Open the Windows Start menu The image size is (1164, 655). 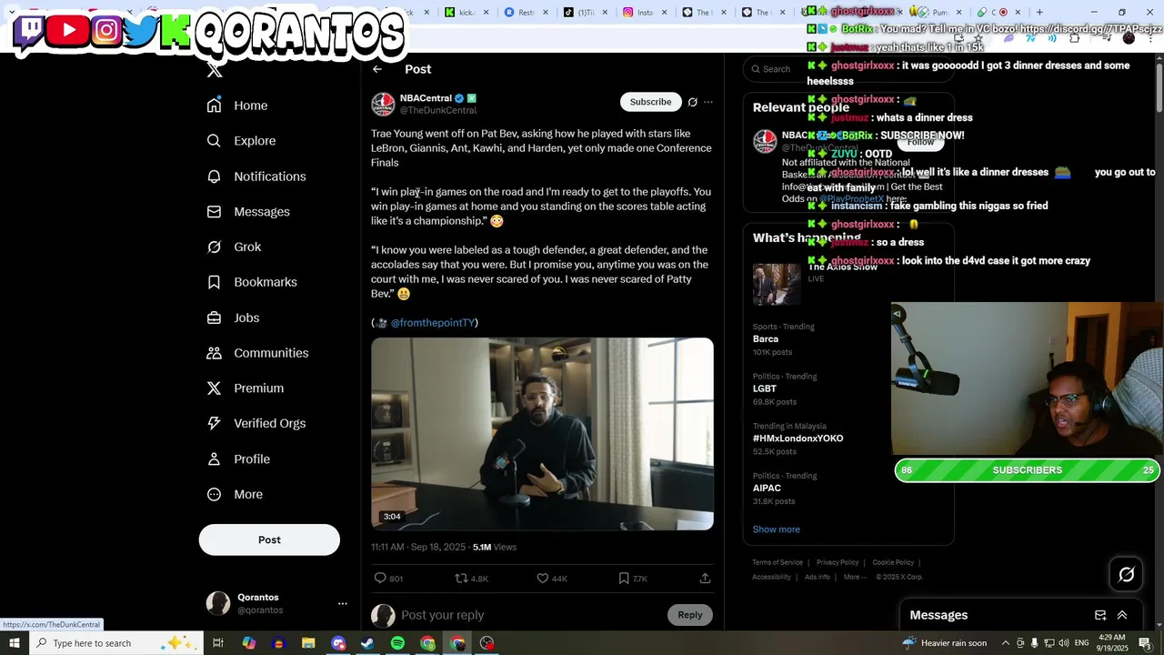(x=14, y=643)
